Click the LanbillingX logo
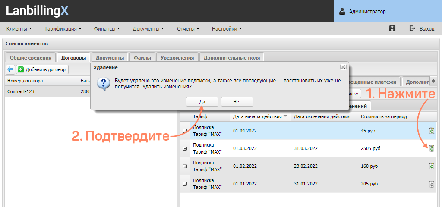 pyautogui.click(x=37, y=11)
